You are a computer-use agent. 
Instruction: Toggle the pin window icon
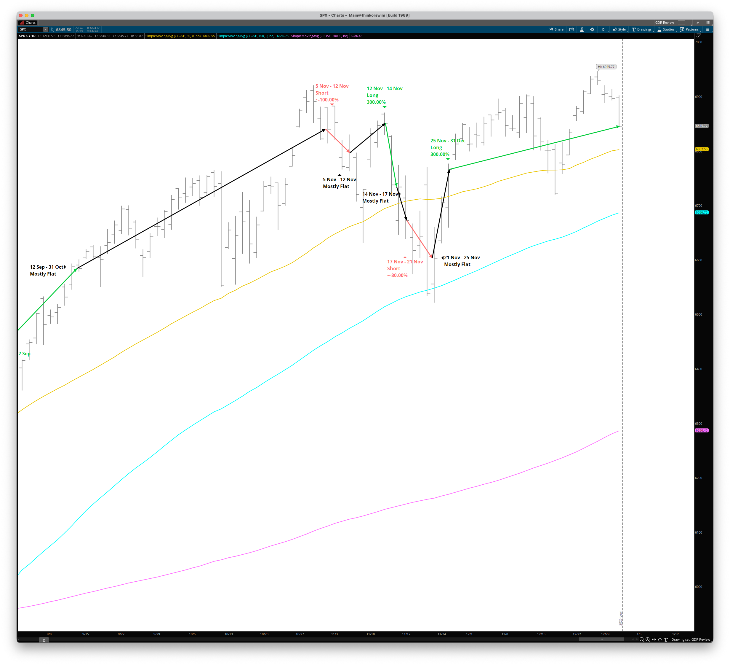pos(697,23)
